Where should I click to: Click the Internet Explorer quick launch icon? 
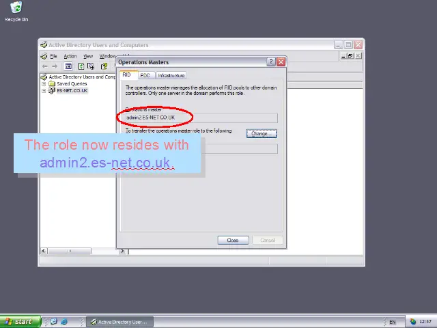coord(64,322)
